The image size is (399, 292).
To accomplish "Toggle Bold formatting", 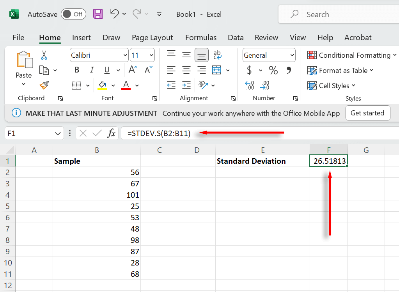I will click(77, 70).
